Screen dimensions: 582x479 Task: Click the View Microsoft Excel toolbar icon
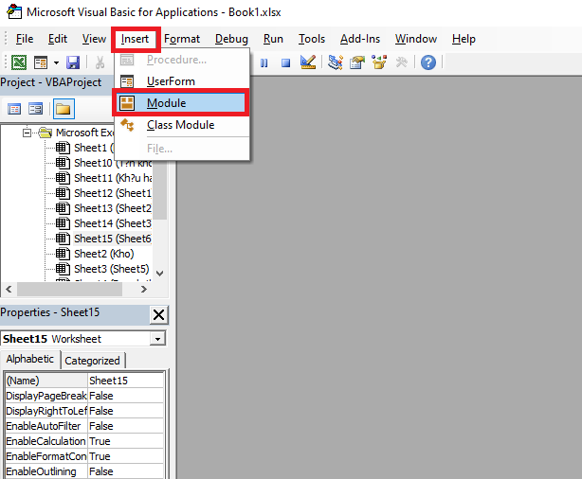pyautogui.click(x=19, y=62)
